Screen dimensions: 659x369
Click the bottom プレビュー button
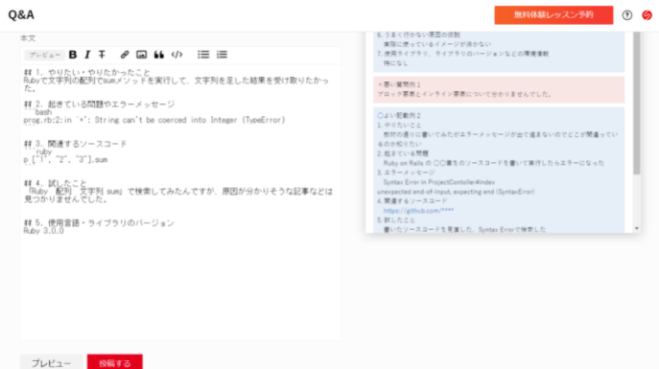click(51, 362)
